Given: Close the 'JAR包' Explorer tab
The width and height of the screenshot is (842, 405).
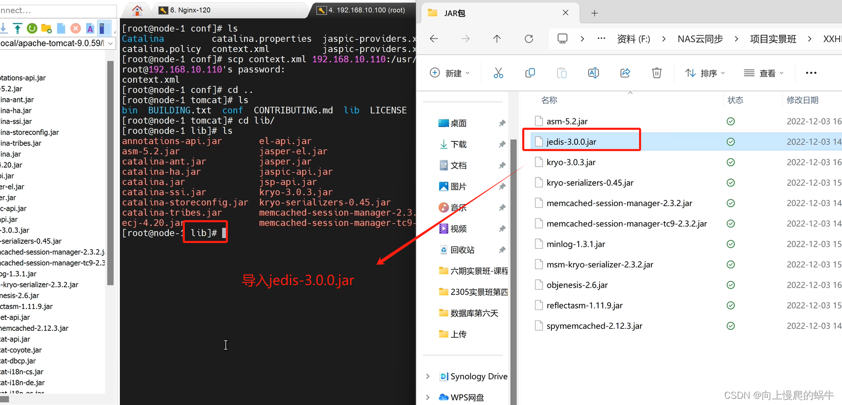Looking at the screenshot, I should coord(565,12).
